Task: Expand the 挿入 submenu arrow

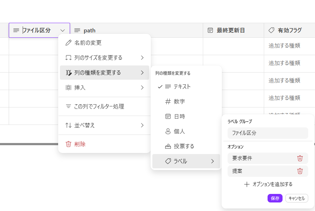Action: pos(142,88)
